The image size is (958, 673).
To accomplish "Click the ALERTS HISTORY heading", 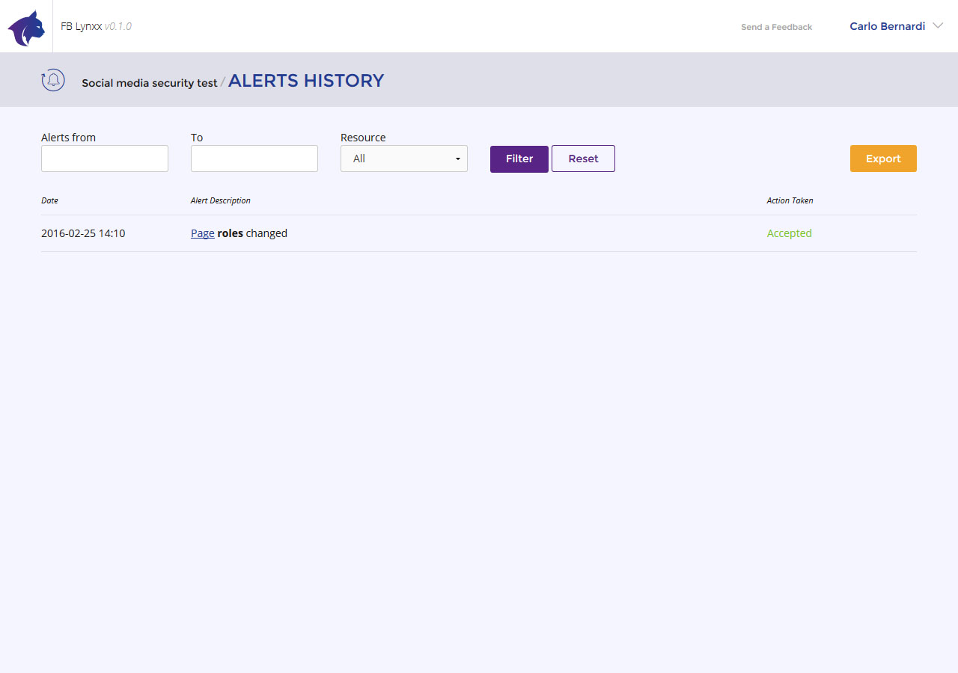I will click(x=306, y=81).
